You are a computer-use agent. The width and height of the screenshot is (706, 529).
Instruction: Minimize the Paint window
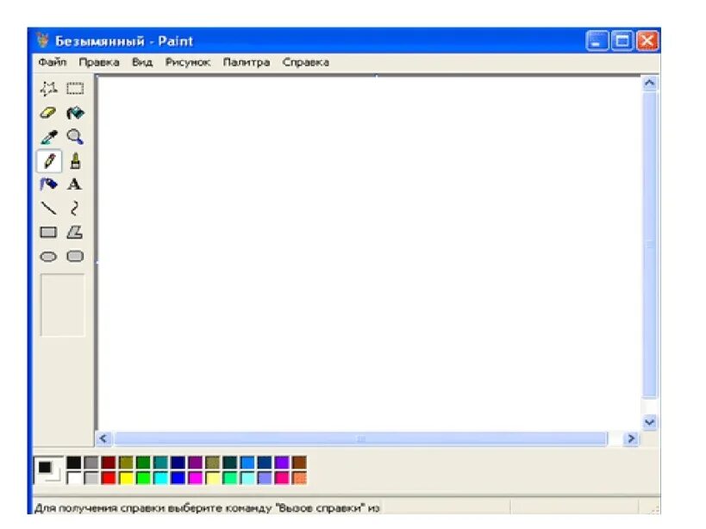pos(597,41)
